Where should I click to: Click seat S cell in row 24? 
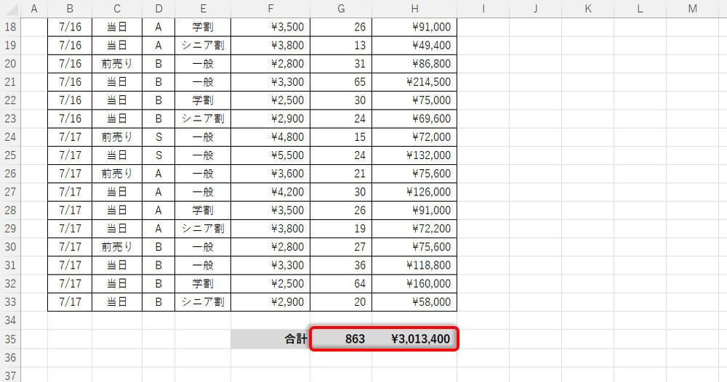click(x=158, y=137)
